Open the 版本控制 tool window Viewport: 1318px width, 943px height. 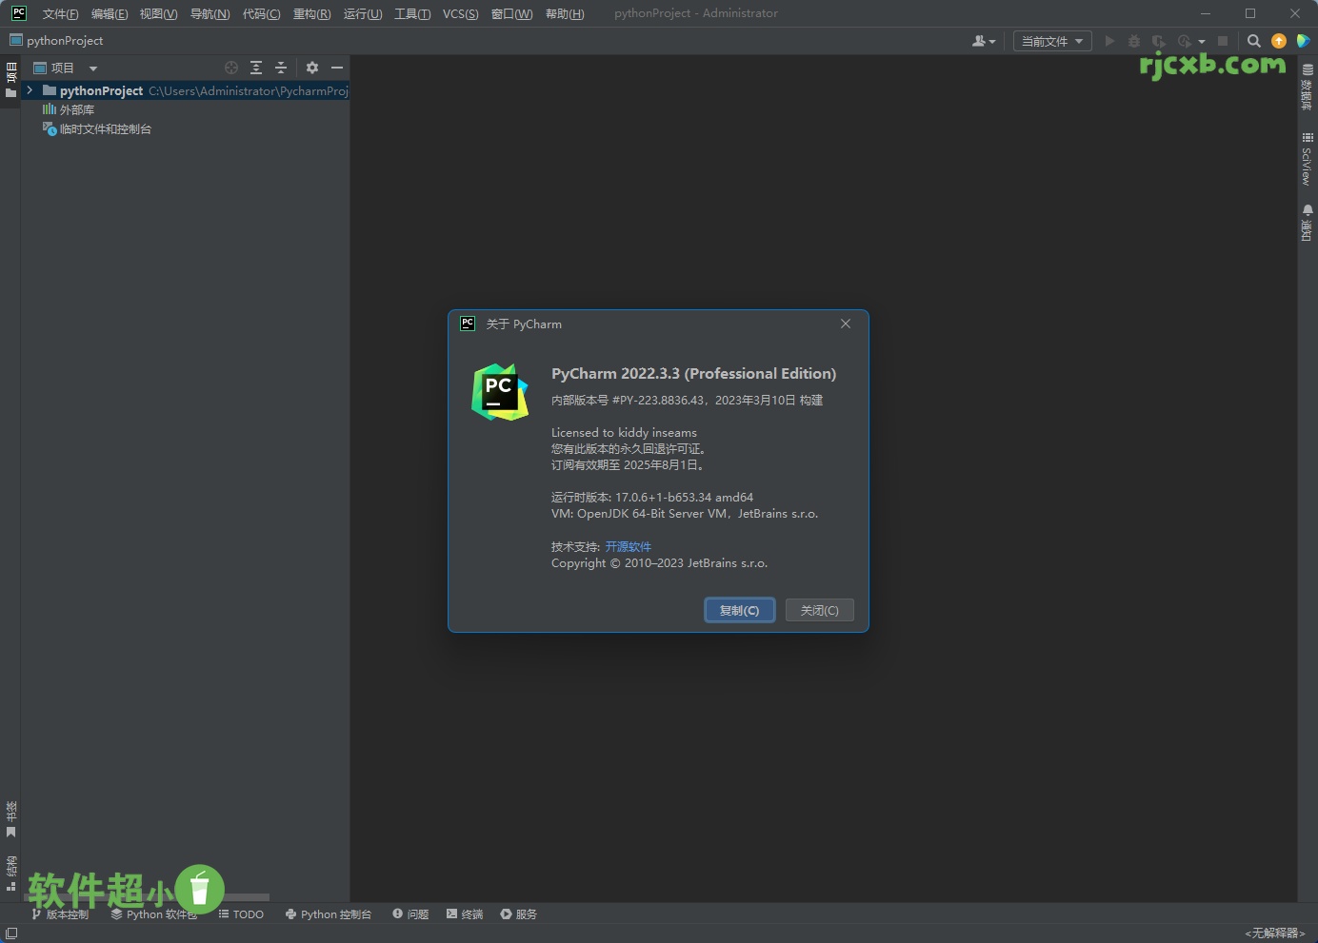point(60,914)
